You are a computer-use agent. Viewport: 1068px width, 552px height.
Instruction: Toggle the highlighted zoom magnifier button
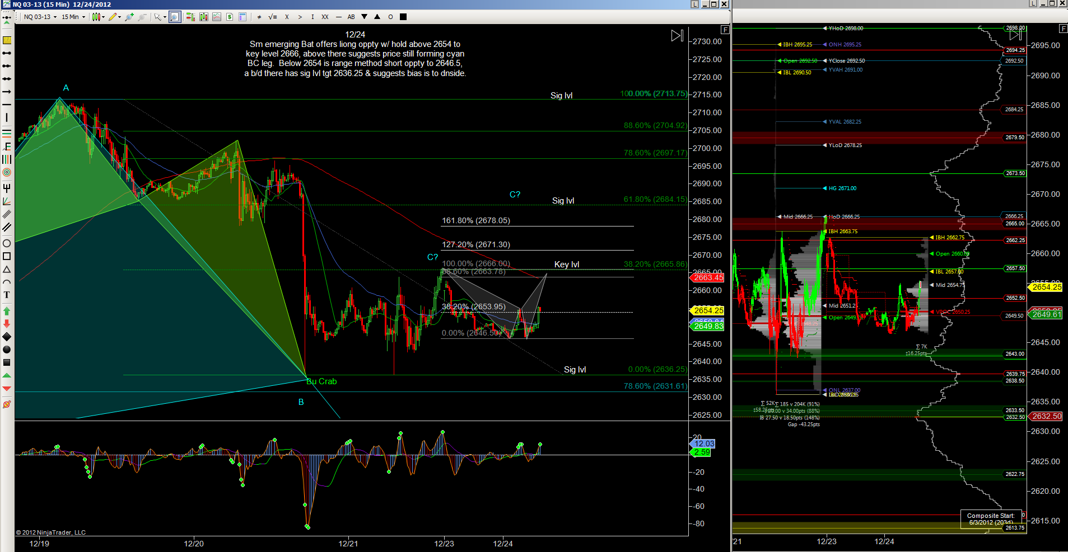(x=175, y=17)
